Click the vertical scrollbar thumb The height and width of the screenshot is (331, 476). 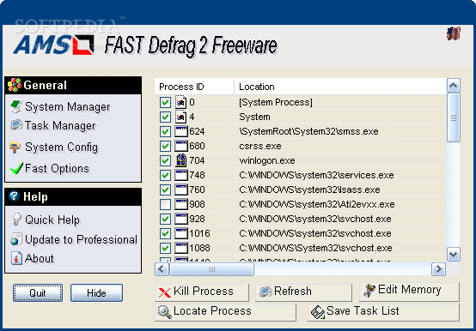(454, 117)
